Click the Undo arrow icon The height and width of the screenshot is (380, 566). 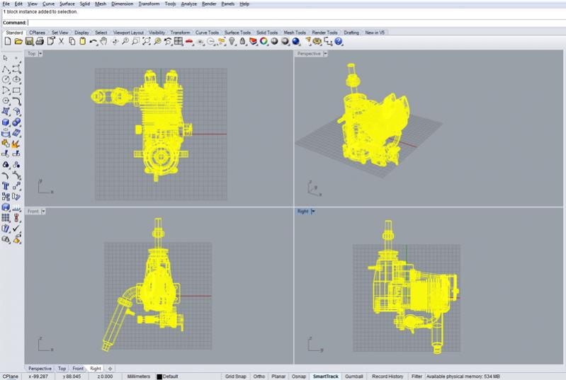(93, 42)
